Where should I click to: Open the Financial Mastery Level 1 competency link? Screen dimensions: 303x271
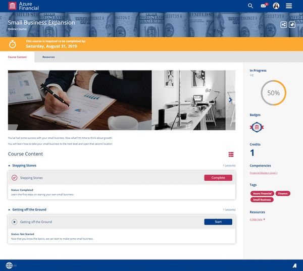tap(264, 173)
